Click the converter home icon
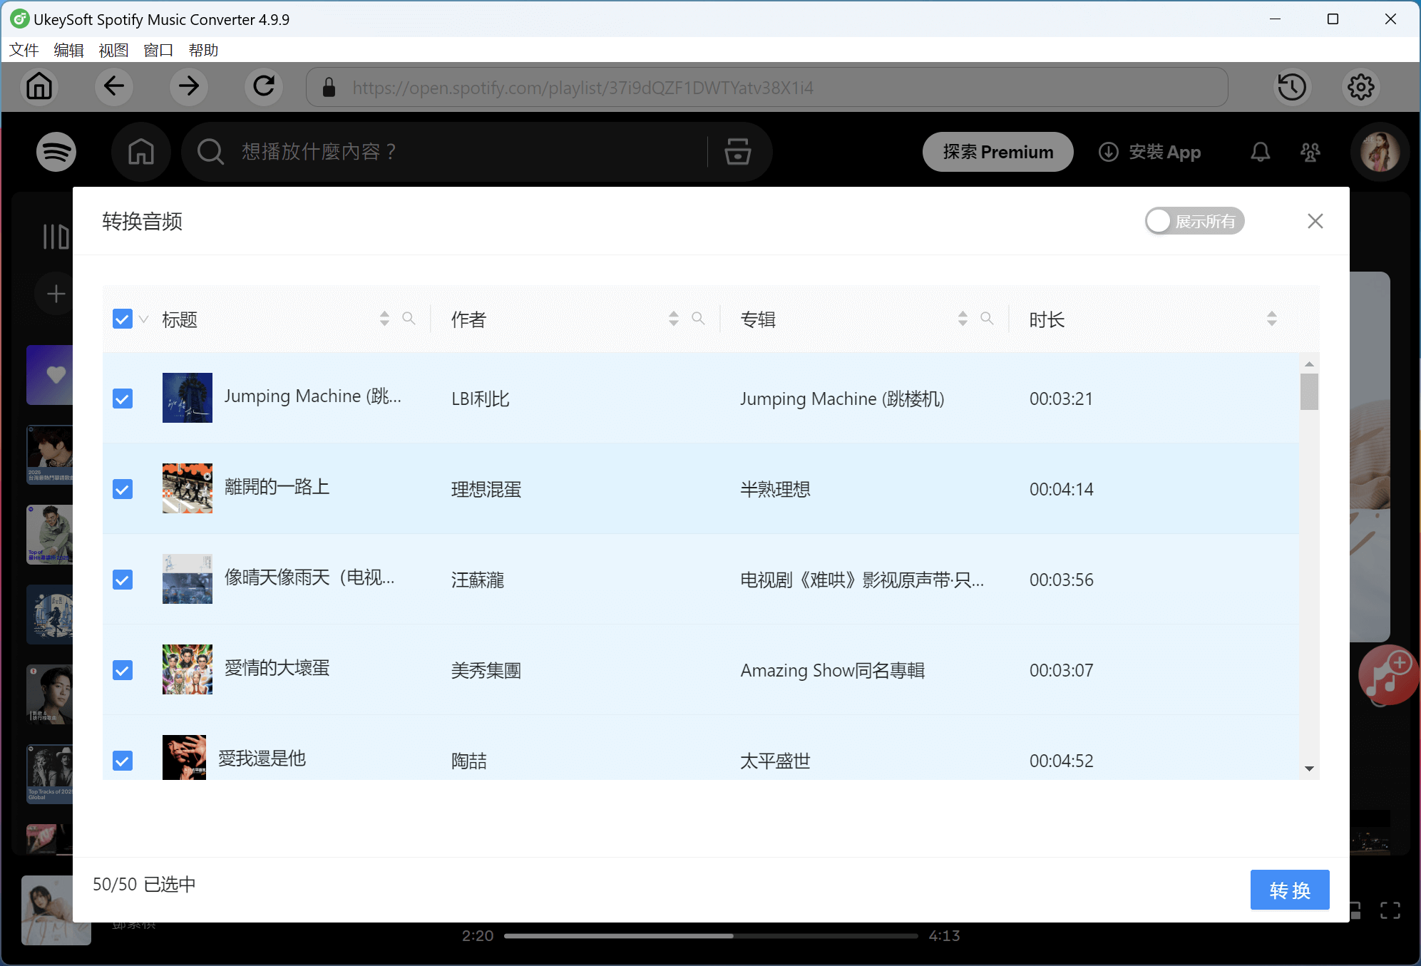 pyautogui.click(x=39, y=86)
